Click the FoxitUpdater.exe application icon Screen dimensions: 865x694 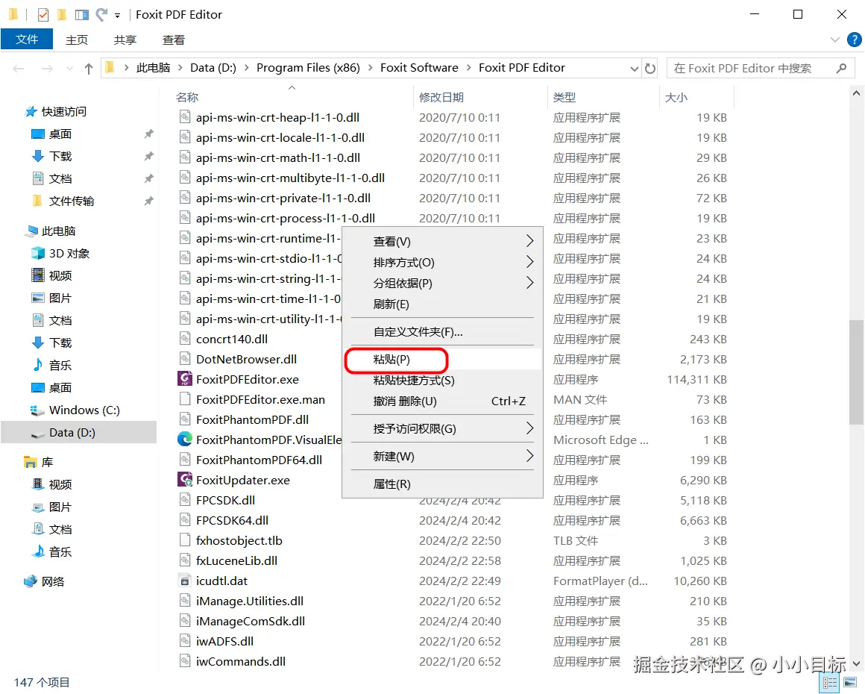[185, 480]
